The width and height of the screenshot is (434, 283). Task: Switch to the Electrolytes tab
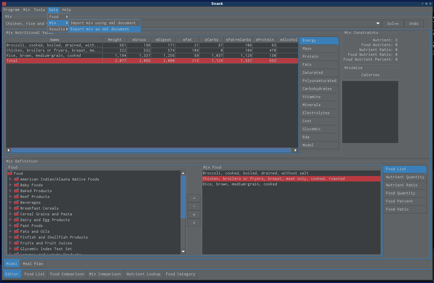coord(319,113)
